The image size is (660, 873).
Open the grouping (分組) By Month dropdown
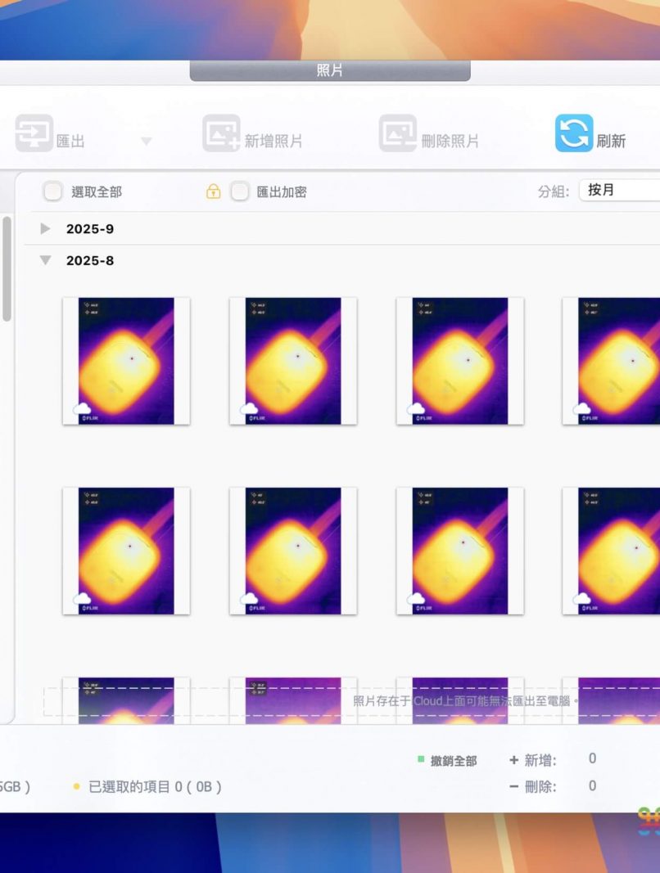pyautogui.click(x=619, y=191)
